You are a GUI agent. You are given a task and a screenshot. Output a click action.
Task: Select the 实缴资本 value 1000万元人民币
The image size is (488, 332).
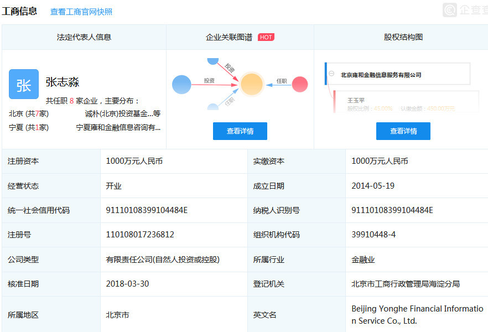pos(380,161)
